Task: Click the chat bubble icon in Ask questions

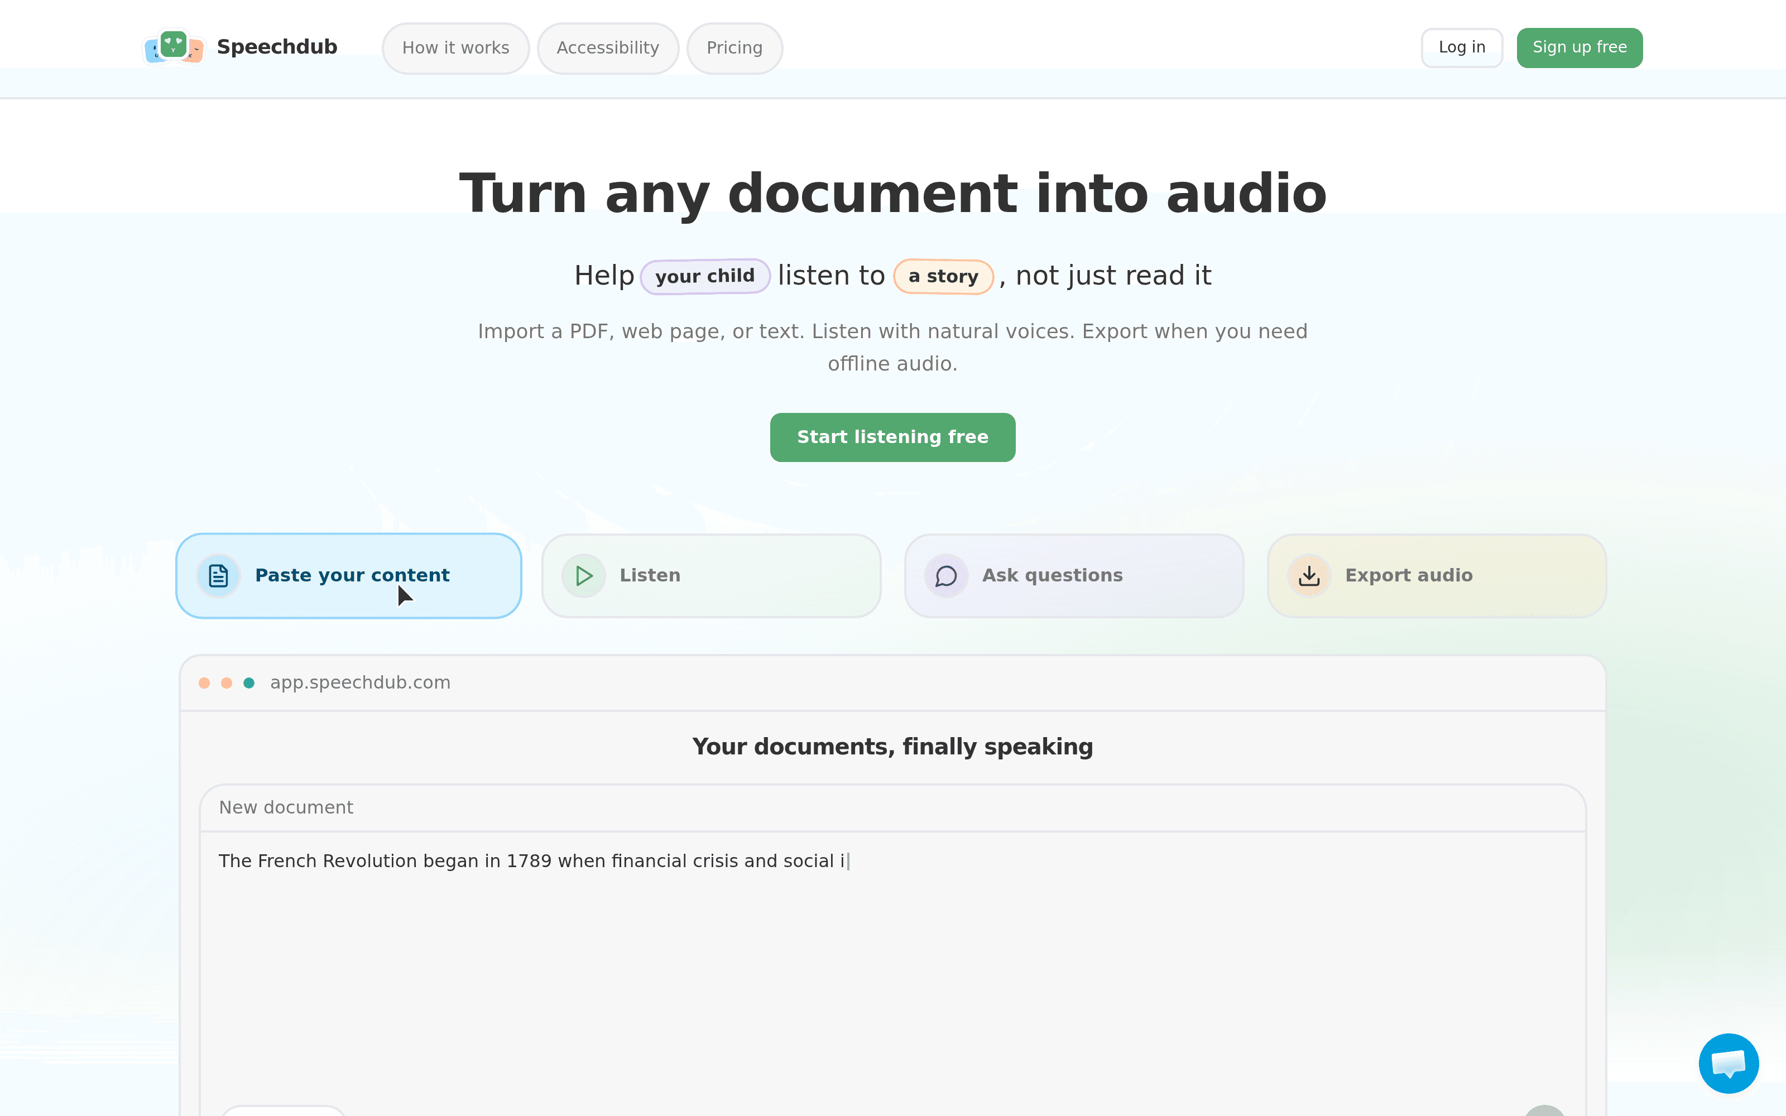Action: click(x=946, y=576)
